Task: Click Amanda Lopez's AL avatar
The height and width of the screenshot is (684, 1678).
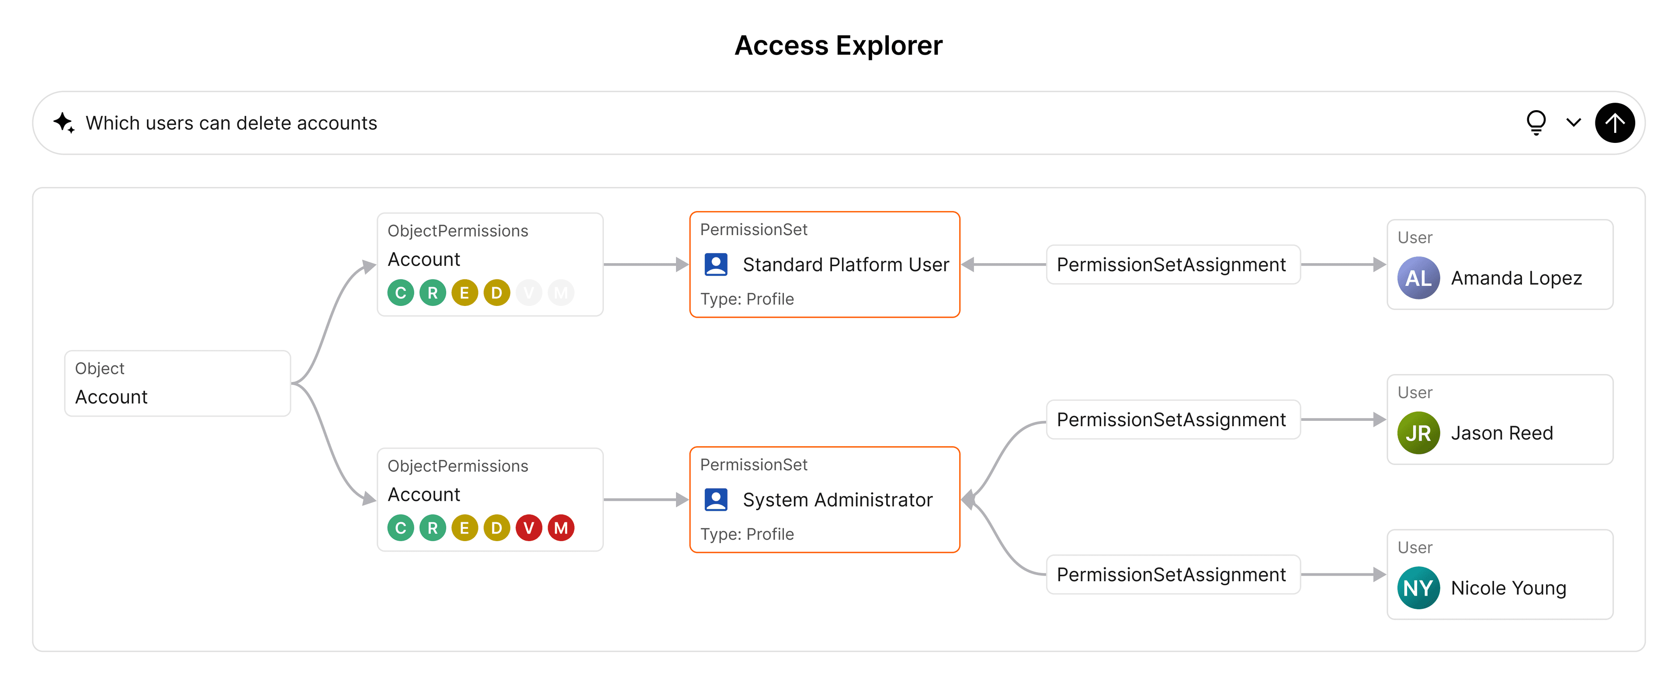Action: pos(1418,278)
